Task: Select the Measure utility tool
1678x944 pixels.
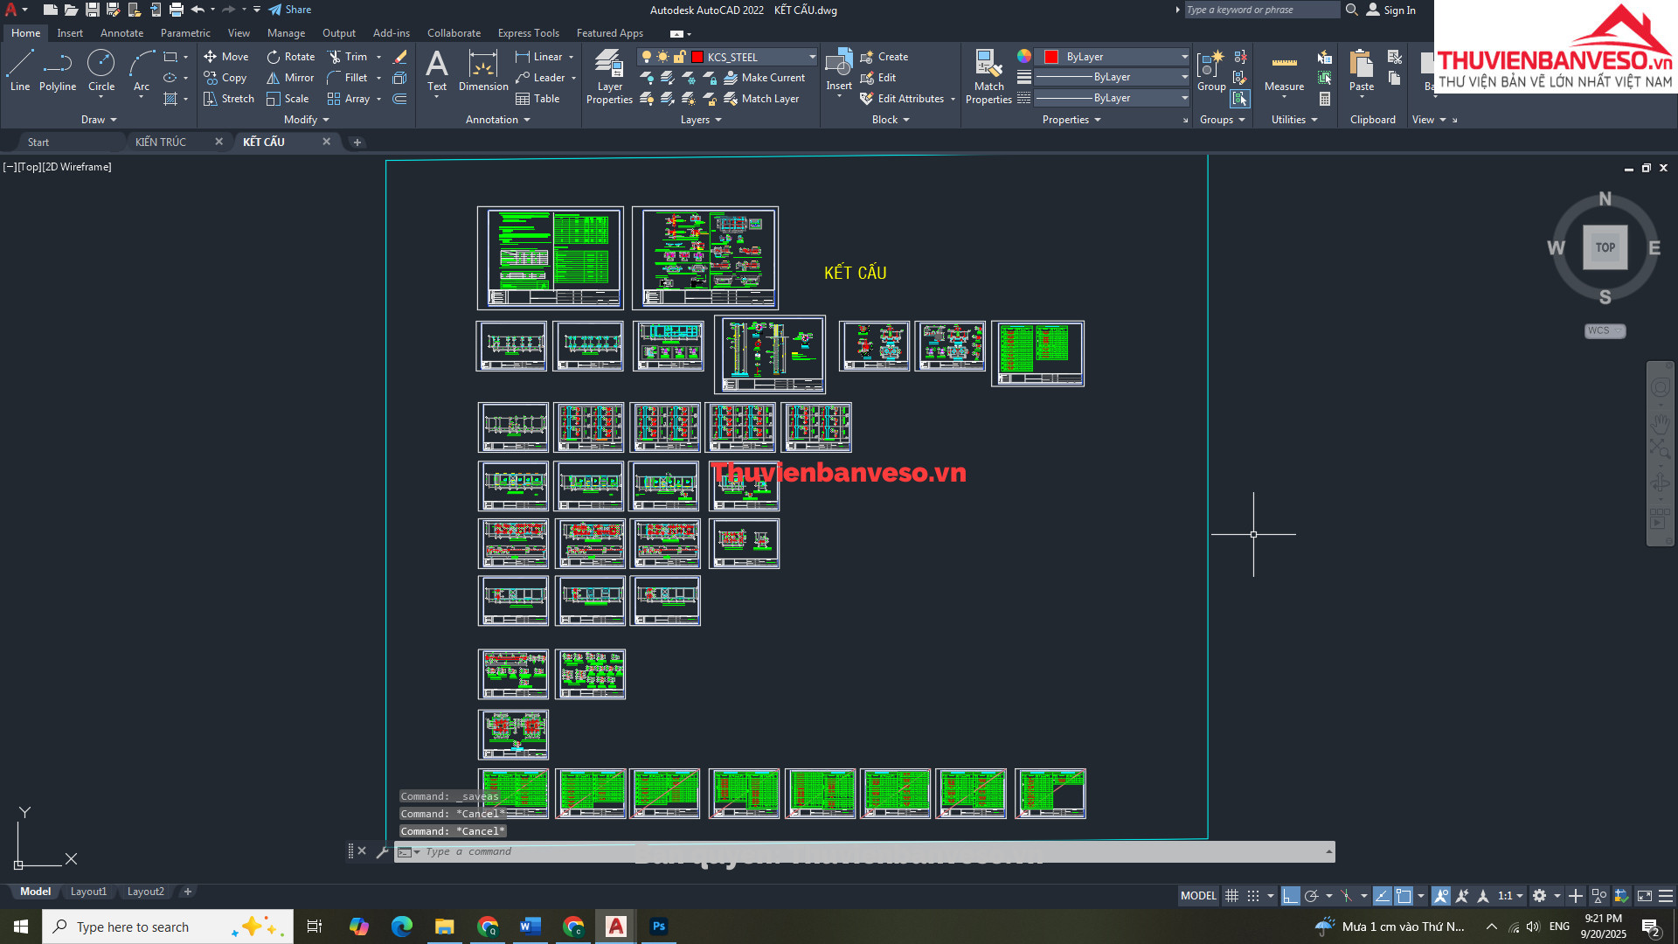Action: 1284,72
